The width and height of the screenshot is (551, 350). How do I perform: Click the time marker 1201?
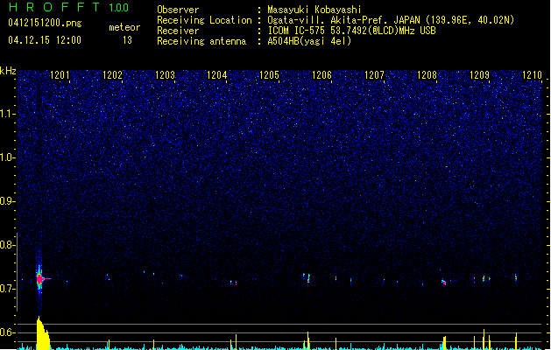(x=60, y=75)
